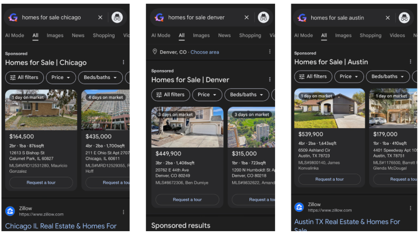
Task: Open All filters in Denver listings
Action: point(171,95)
